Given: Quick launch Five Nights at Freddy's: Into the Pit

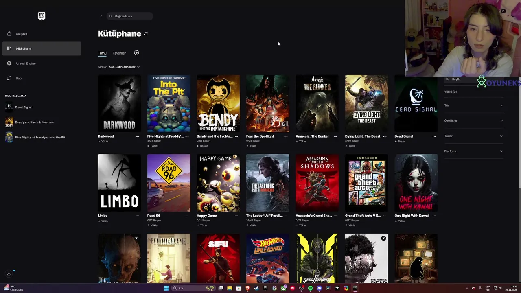Looking at the screenshot, I should coord(41,137).
